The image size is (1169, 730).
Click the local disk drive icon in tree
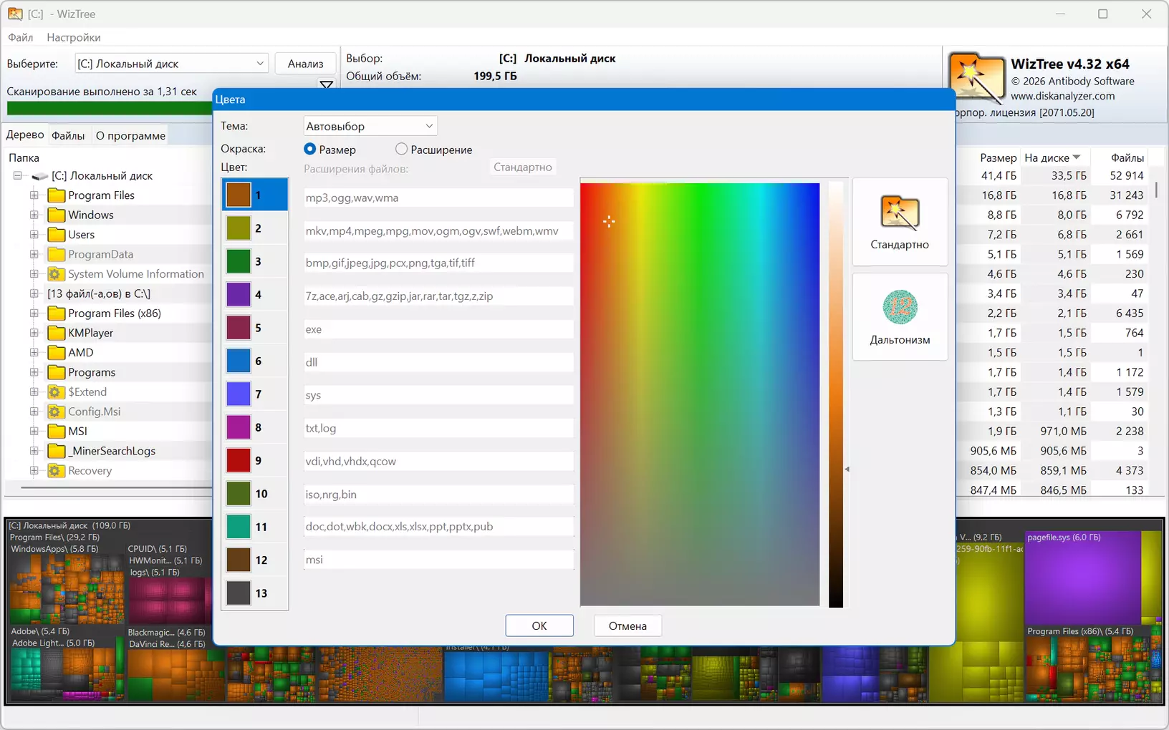[x=40, y=176]
